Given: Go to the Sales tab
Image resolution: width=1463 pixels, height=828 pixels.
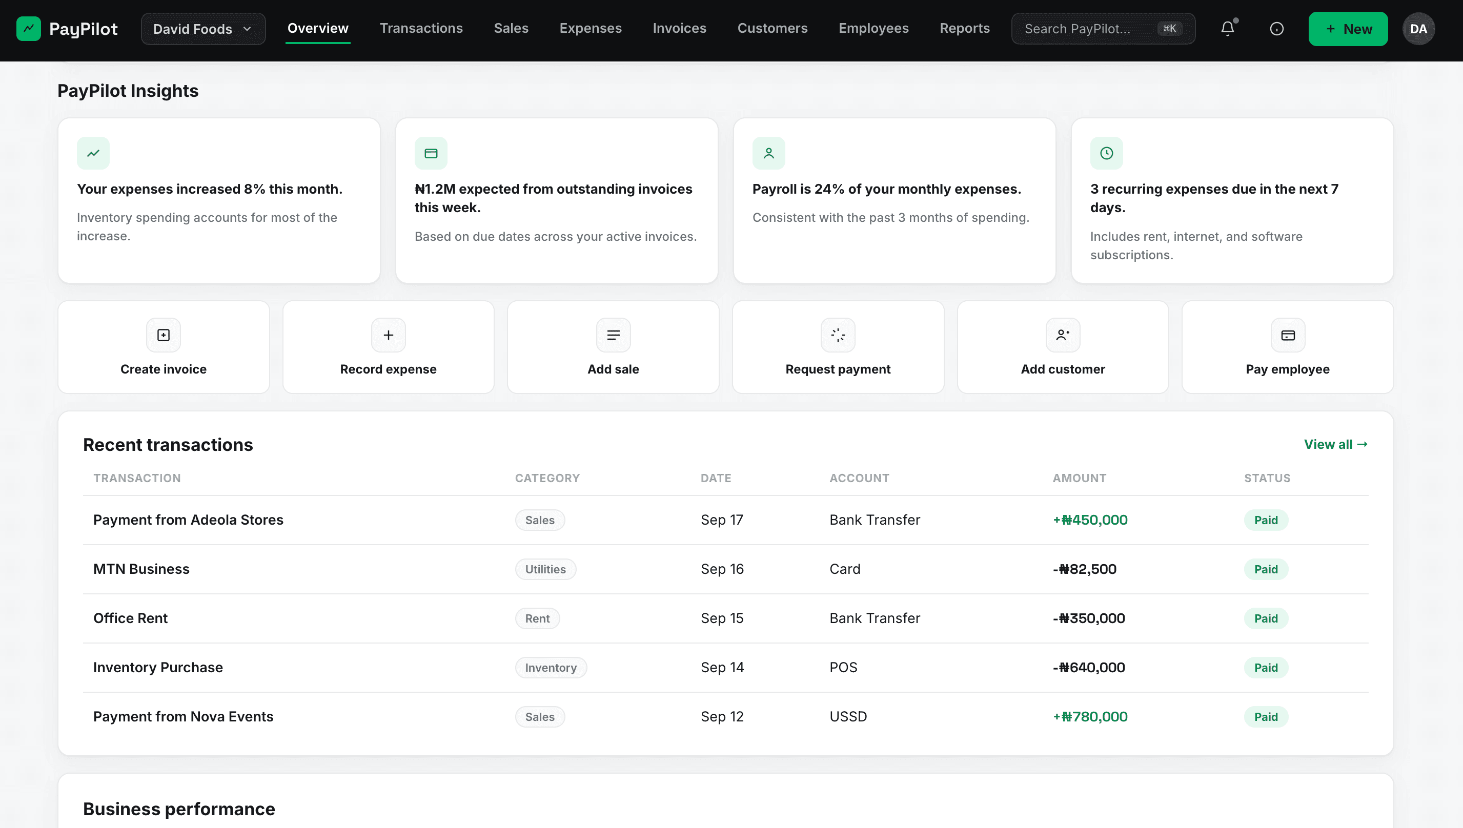Looking at the screenshot, I should tap(511, 28).
